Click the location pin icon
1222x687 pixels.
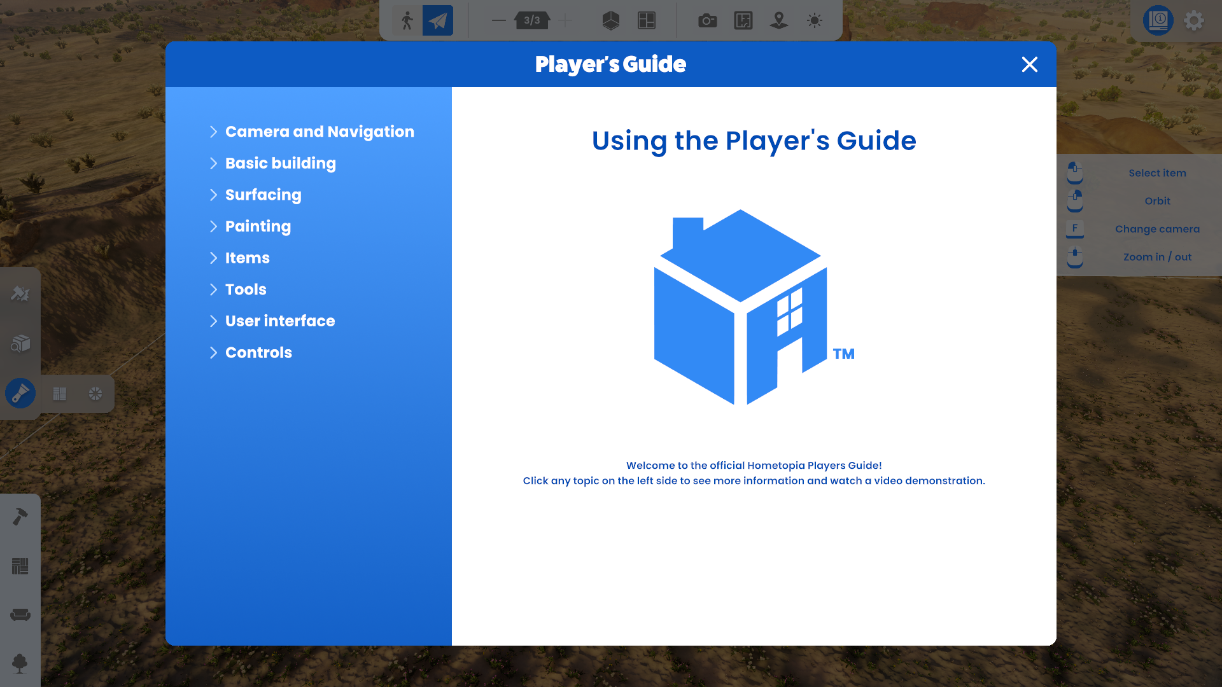tap(779, 20)
